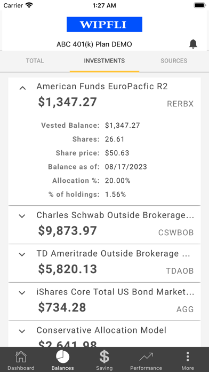Tap the ABC 401(k) Plan DEMO title
The image size is (209, 372).
[94, 44]
